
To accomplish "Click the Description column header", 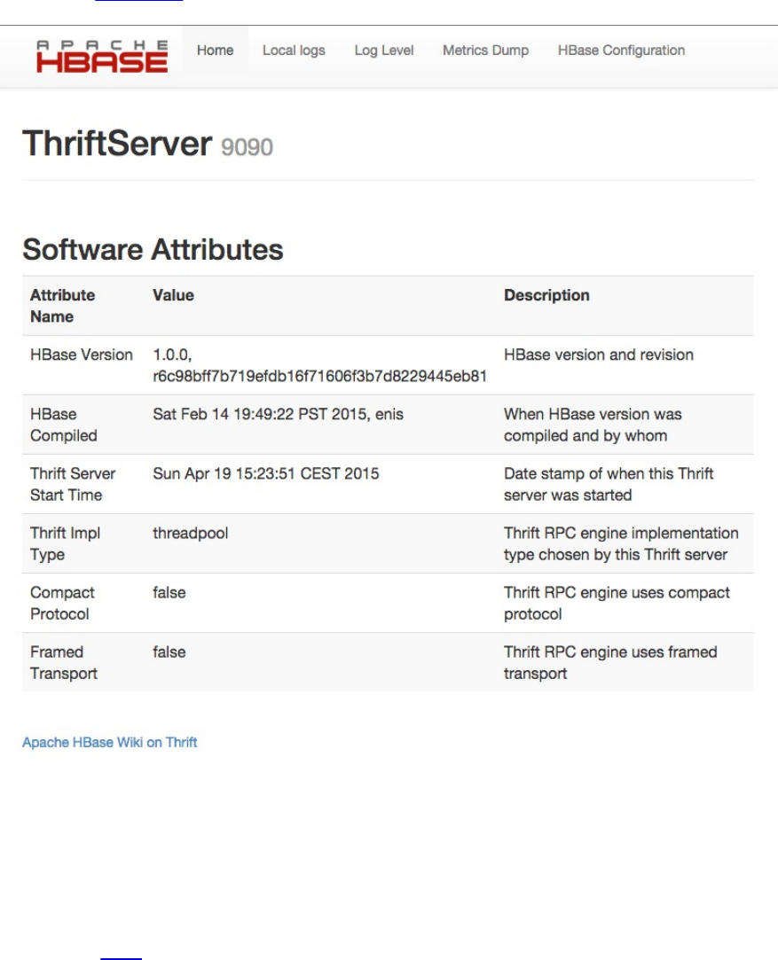I will [x=546, y=295].
